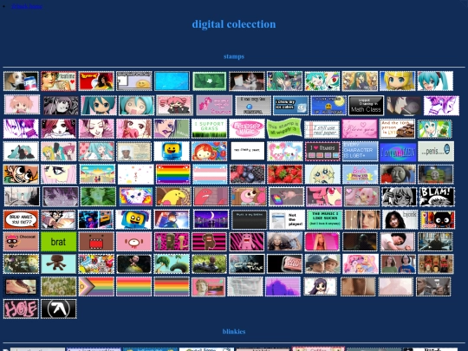
Task: Click the "Bread makes you fat??" stamp
Action: pyautogui.click(x=21, y=219)
